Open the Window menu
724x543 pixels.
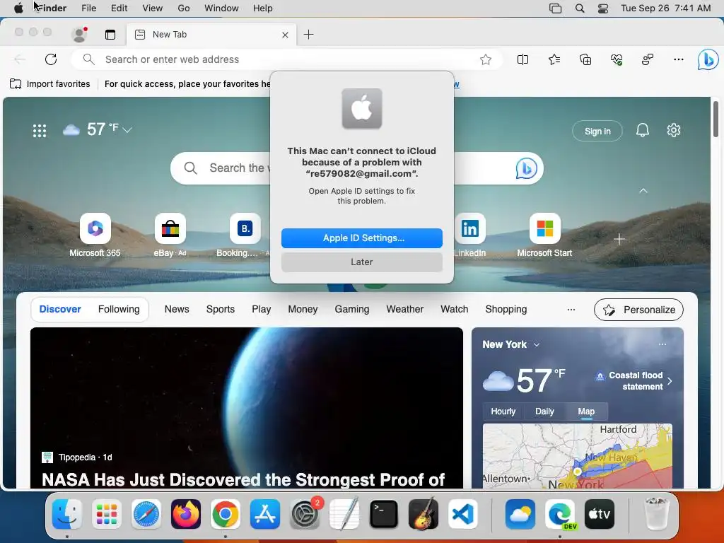click(x=221, y=8)
